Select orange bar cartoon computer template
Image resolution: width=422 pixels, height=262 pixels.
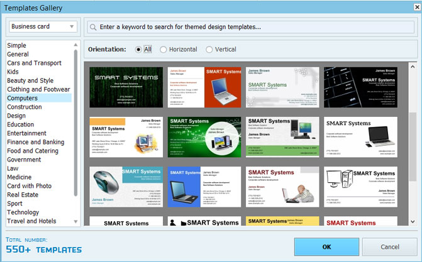click(x=126, y=137)
